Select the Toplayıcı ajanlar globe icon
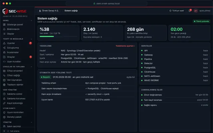Viewport: 213px width, 133px height. (x=4, y=85)
